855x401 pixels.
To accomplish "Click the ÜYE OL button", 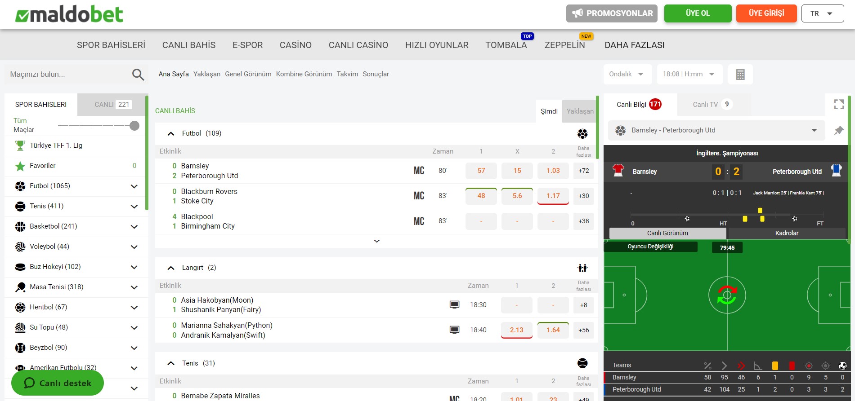I will (697, 13).
